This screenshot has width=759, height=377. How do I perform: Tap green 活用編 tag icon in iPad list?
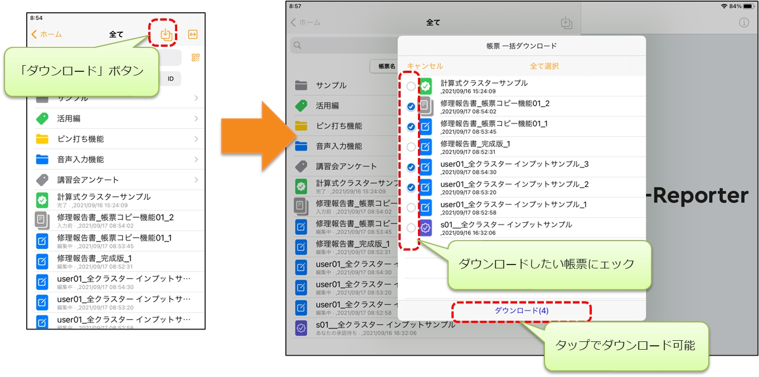coord(301,105)
